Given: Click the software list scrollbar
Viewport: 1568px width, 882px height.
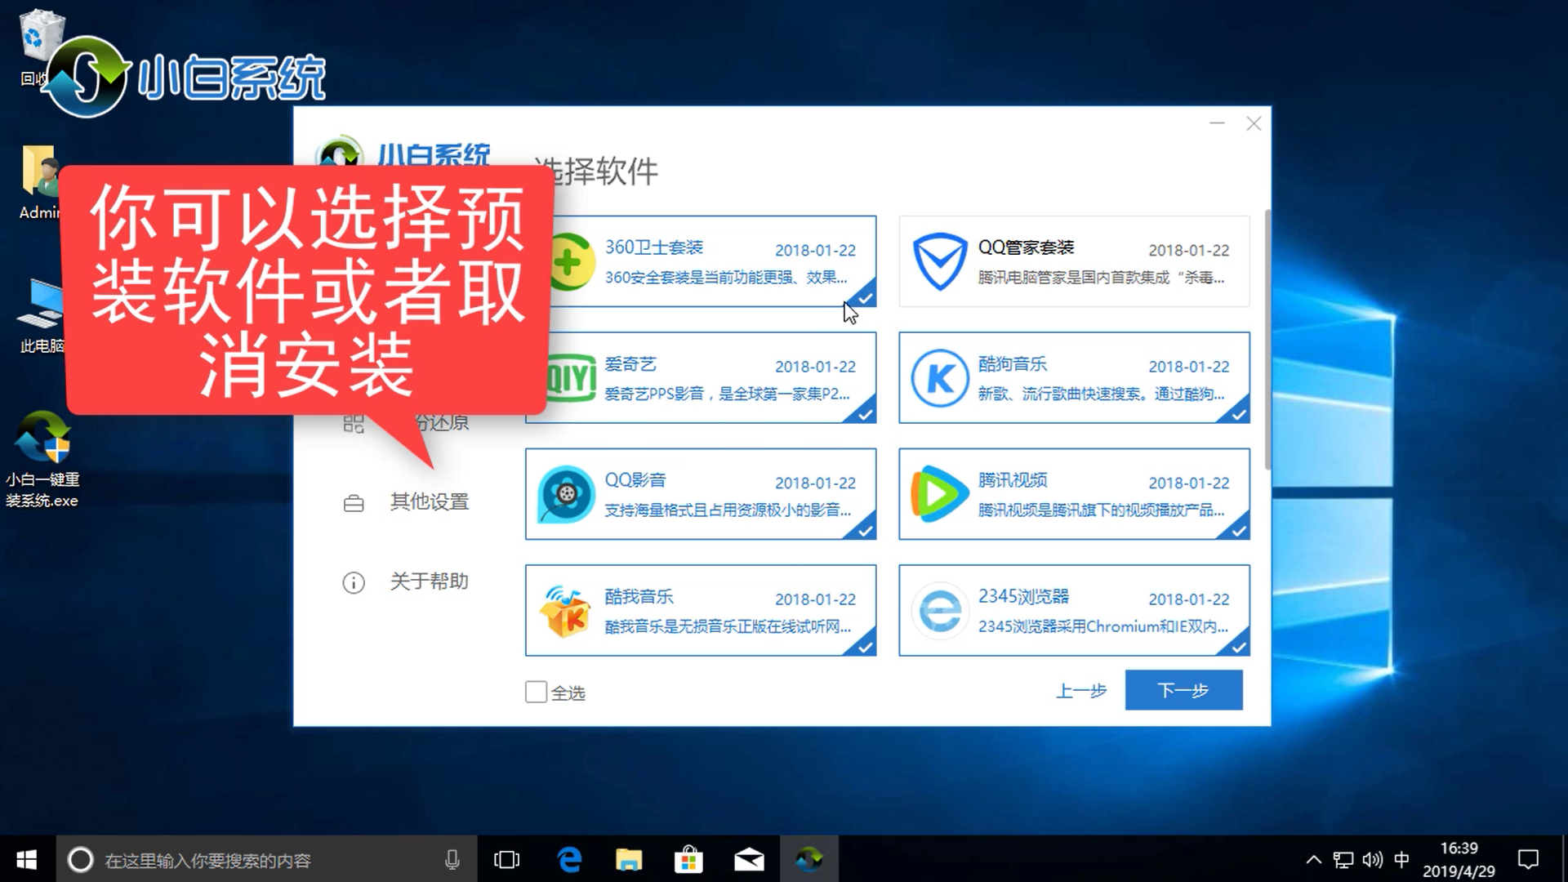Looking at the screenshot, I should coord(1267,339).
